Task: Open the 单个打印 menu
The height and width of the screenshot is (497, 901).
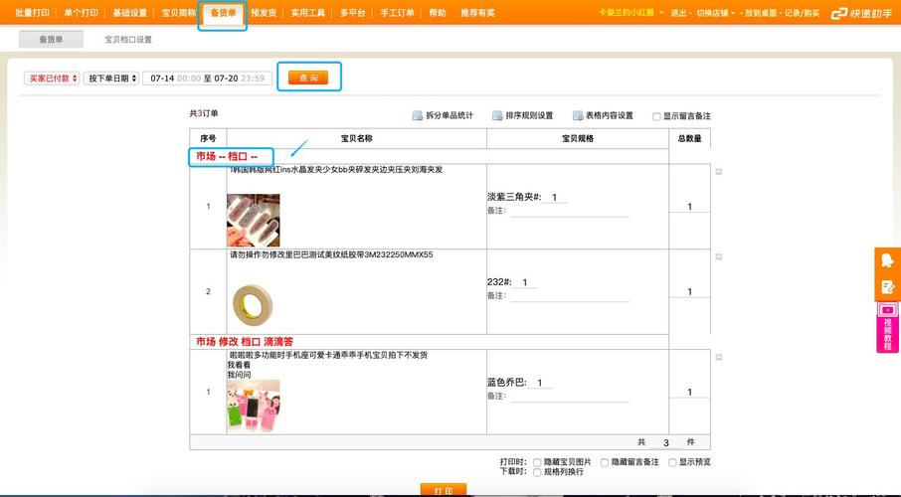Action: (x=81, y=13)
